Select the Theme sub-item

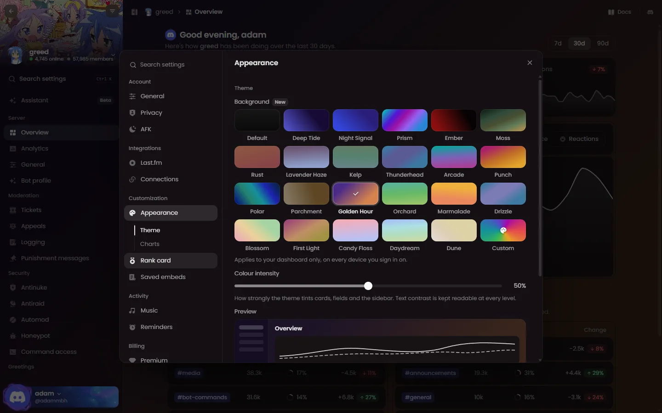coord(150,230)
